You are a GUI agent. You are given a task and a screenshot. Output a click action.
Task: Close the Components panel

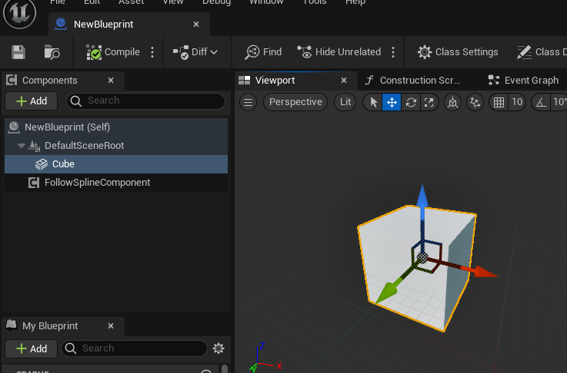pos(111,81)
